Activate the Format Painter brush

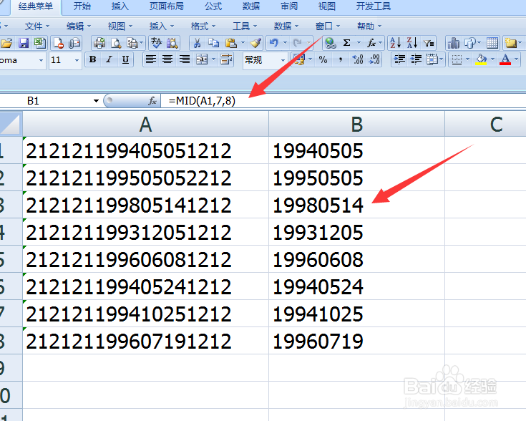pyautogui.click(x=255, y=43)
